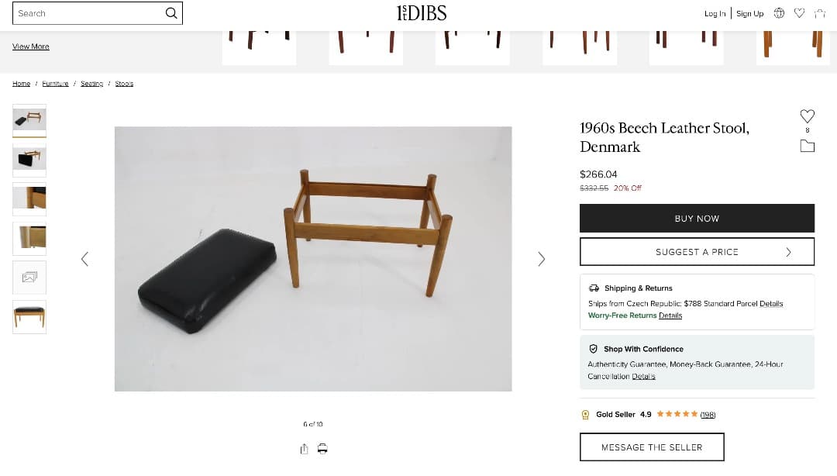Screen dimensions: 837x476
Task: Go to Seating in the breadcrumb
Action: tap(91, 84)
